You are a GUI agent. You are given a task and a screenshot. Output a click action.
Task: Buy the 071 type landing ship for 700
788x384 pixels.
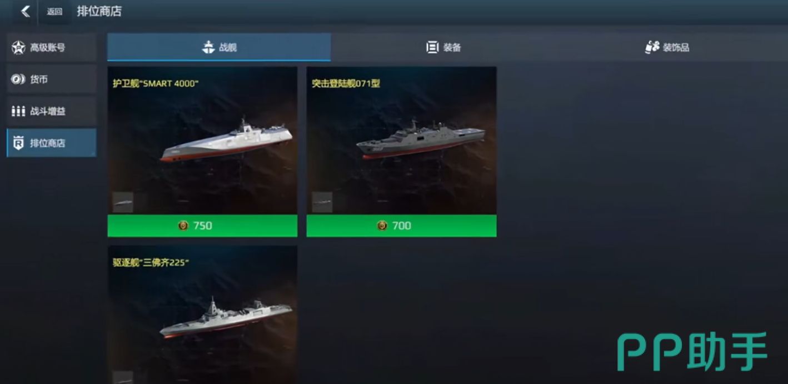point(401,226)
